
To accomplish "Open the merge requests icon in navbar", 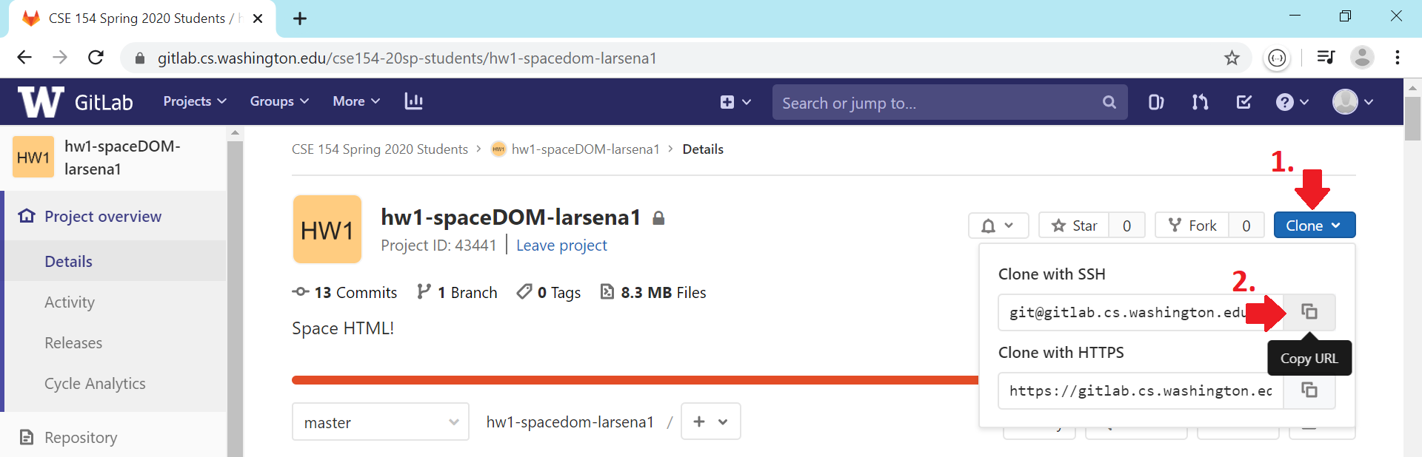I will [1200, 102].
